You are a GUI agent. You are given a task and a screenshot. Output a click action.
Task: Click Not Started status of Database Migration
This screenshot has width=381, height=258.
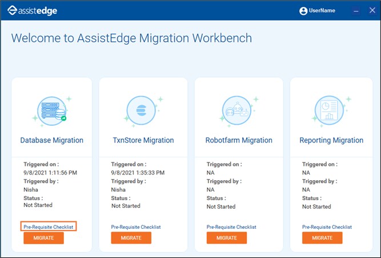point(38,205)
